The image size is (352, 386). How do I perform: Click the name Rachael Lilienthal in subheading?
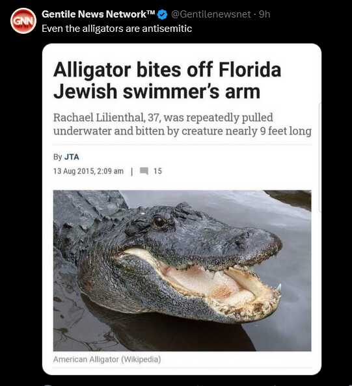(99, 117)
